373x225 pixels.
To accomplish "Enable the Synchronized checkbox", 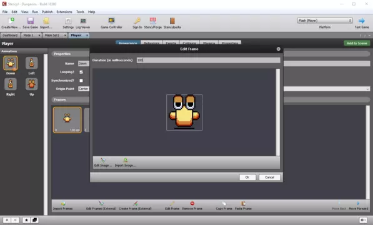I will (81, 81).
